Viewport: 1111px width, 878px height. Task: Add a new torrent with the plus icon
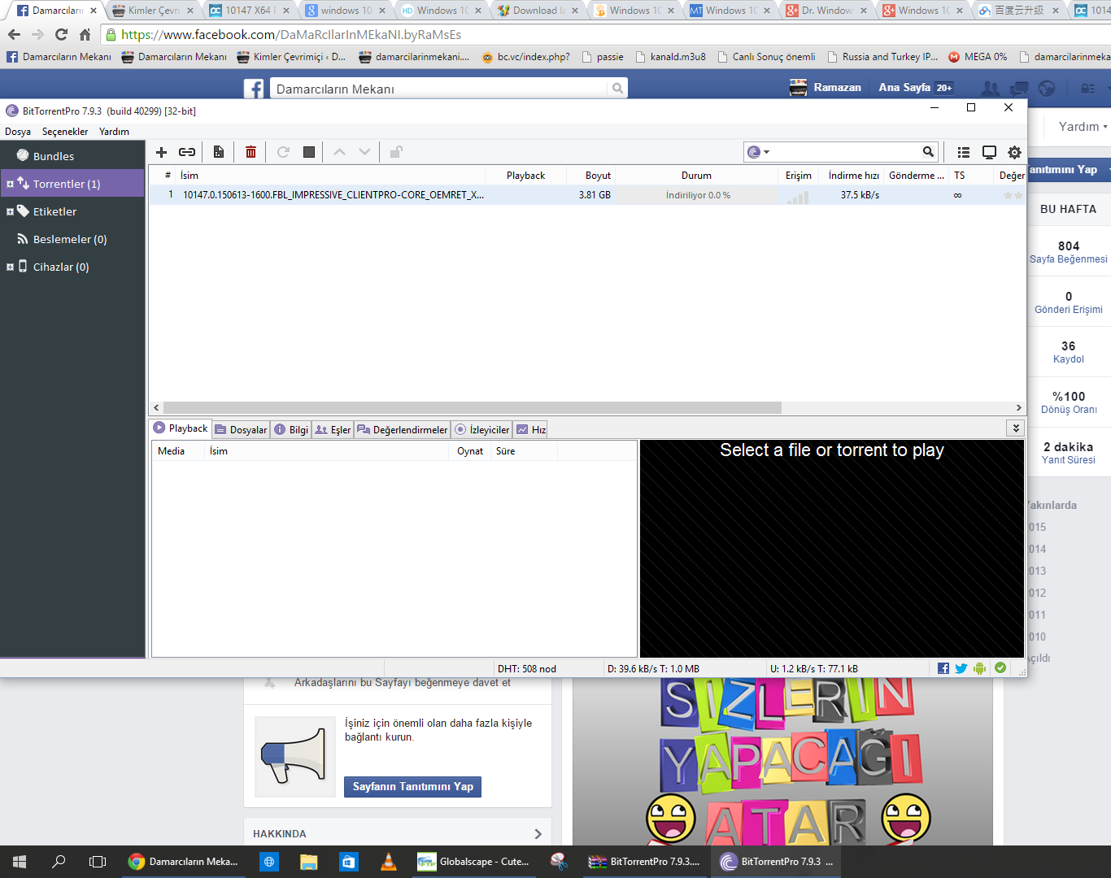[161, 152]
